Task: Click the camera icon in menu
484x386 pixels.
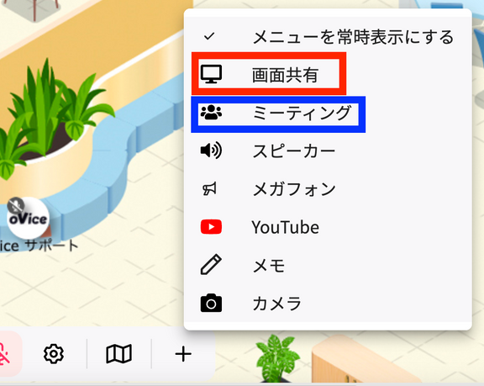Action: [211, 303]
